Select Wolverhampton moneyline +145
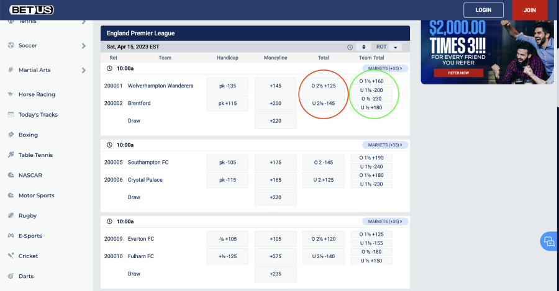Screen dimensions: 559x291 276,86
